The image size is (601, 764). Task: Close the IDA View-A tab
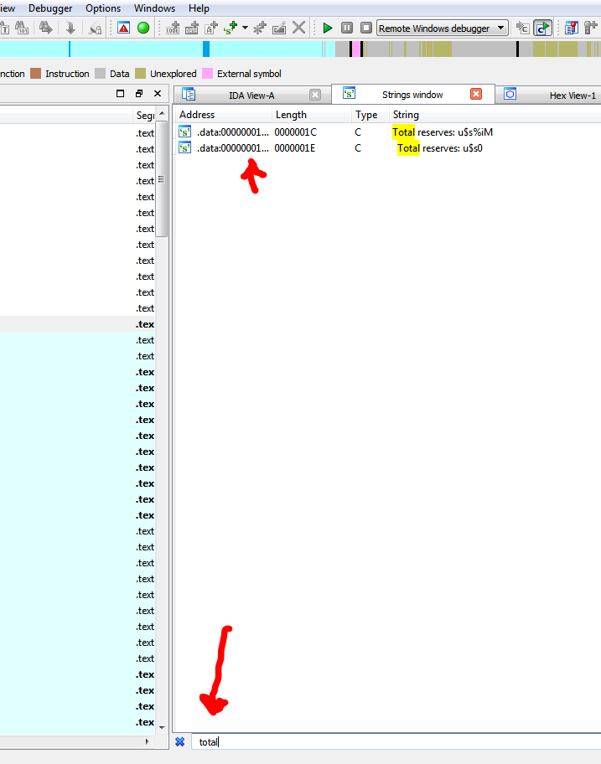(315, 95)
